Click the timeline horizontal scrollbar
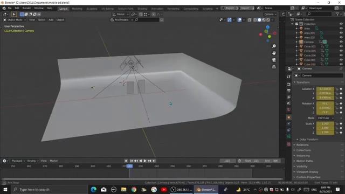Image resolution: width=345 pixels, height=194 pixels. point(142,179)
